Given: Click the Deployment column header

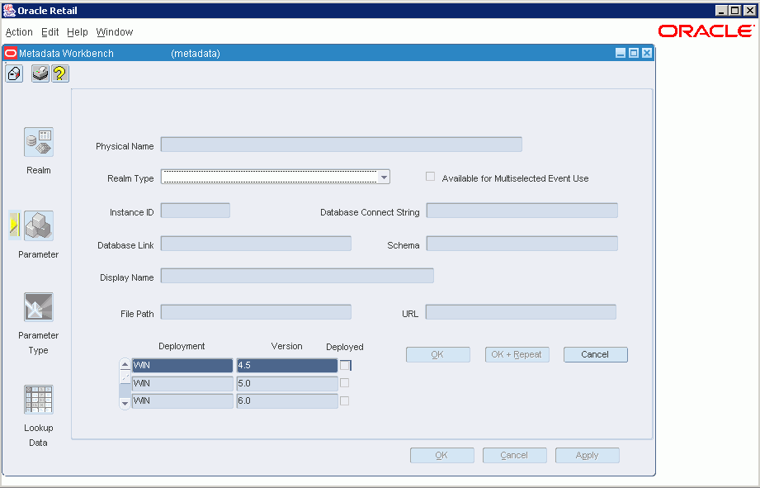Looking at the screenshot, I should [x=182, y=346].
